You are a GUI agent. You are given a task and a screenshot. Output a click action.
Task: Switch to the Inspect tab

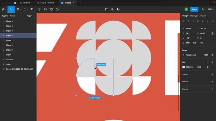click(x=203, y=16)
